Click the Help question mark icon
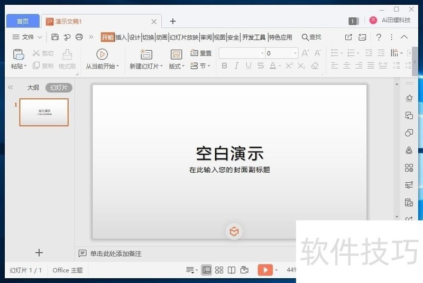Screen dimensions: 423x283 (379, 37)
